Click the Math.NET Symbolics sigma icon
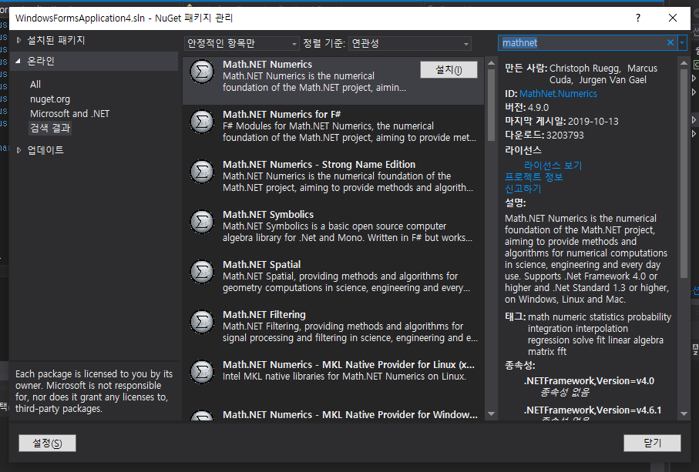The image size is (699, 472). pyautogui.click(x=202, y=221)
